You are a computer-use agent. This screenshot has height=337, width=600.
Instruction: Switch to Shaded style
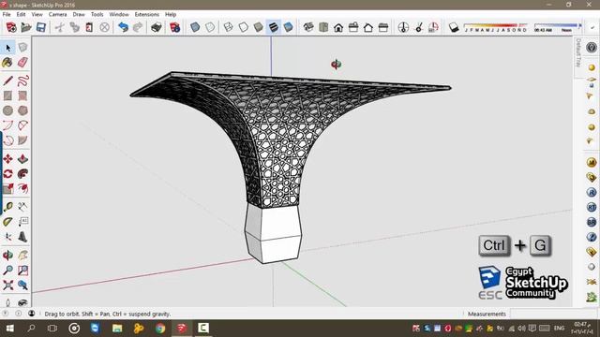[259, 27]
